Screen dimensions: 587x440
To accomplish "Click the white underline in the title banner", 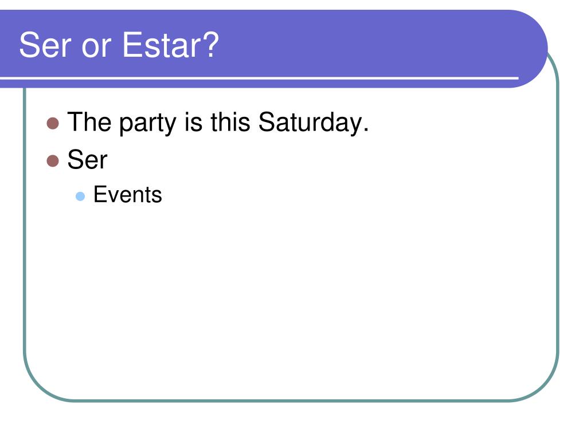I will click(x=259, y=78).
